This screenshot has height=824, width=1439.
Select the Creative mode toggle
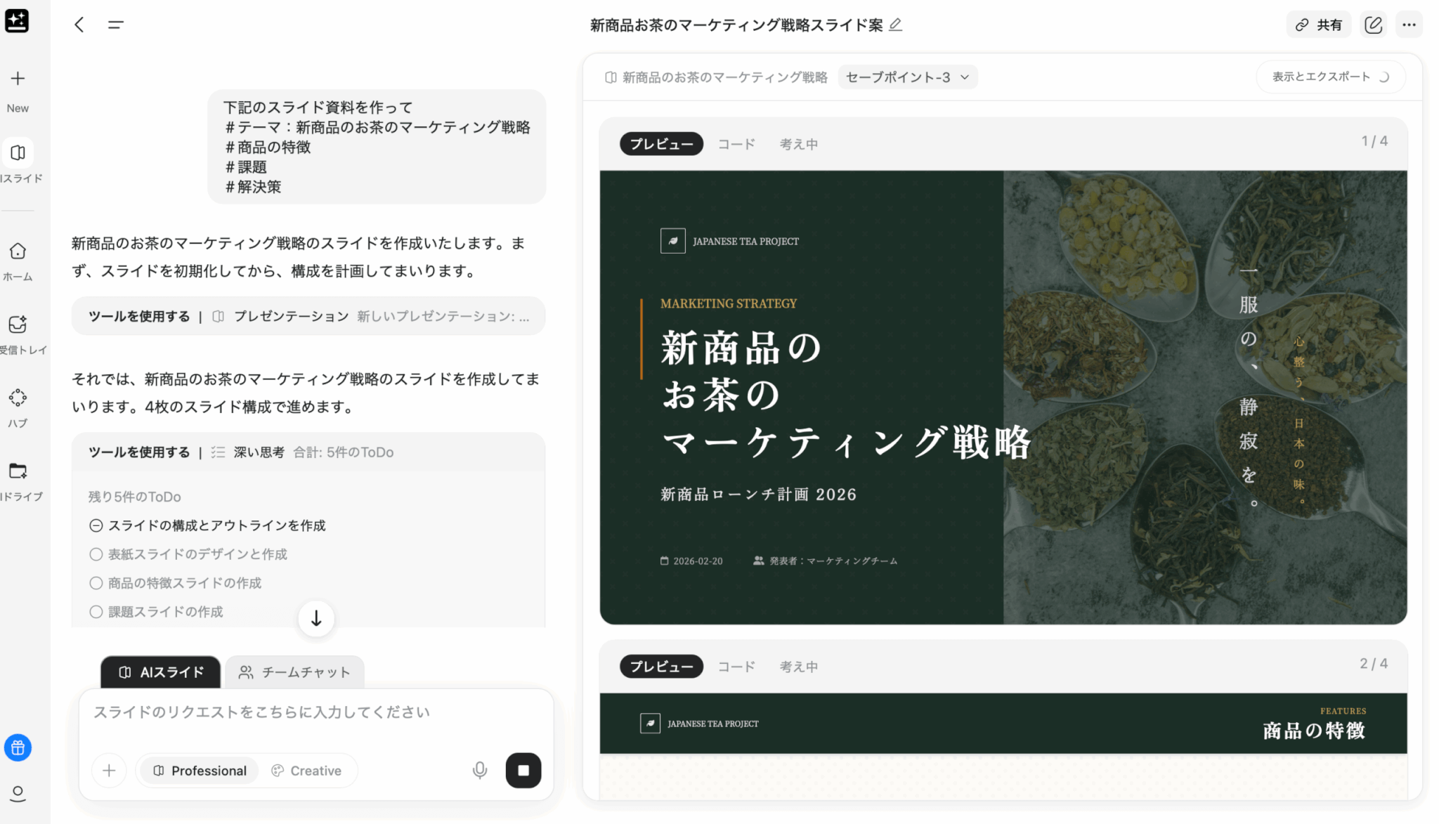pos(306,771)
